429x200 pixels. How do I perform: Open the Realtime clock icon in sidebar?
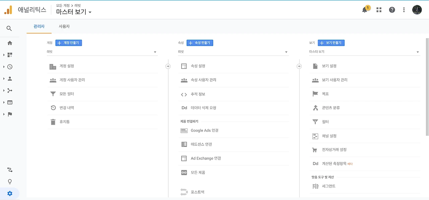10,67
